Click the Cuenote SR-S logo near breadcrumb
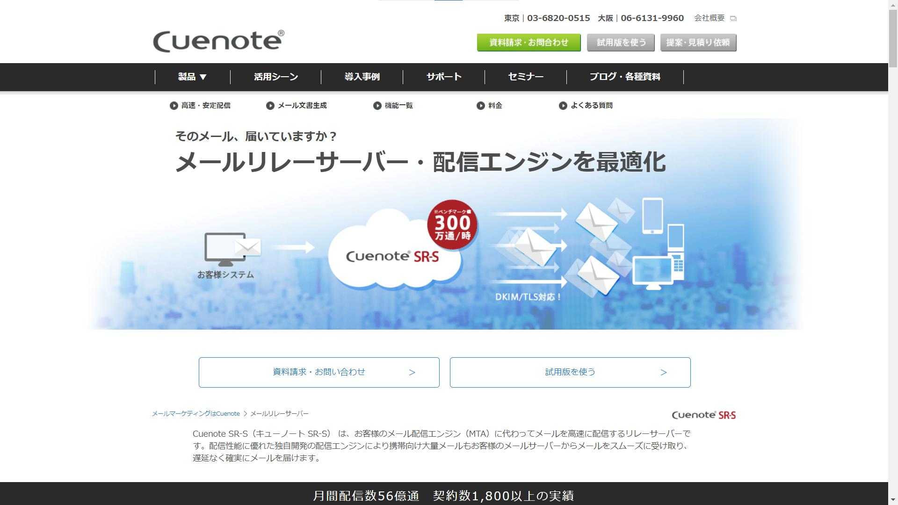 point(704,415)
